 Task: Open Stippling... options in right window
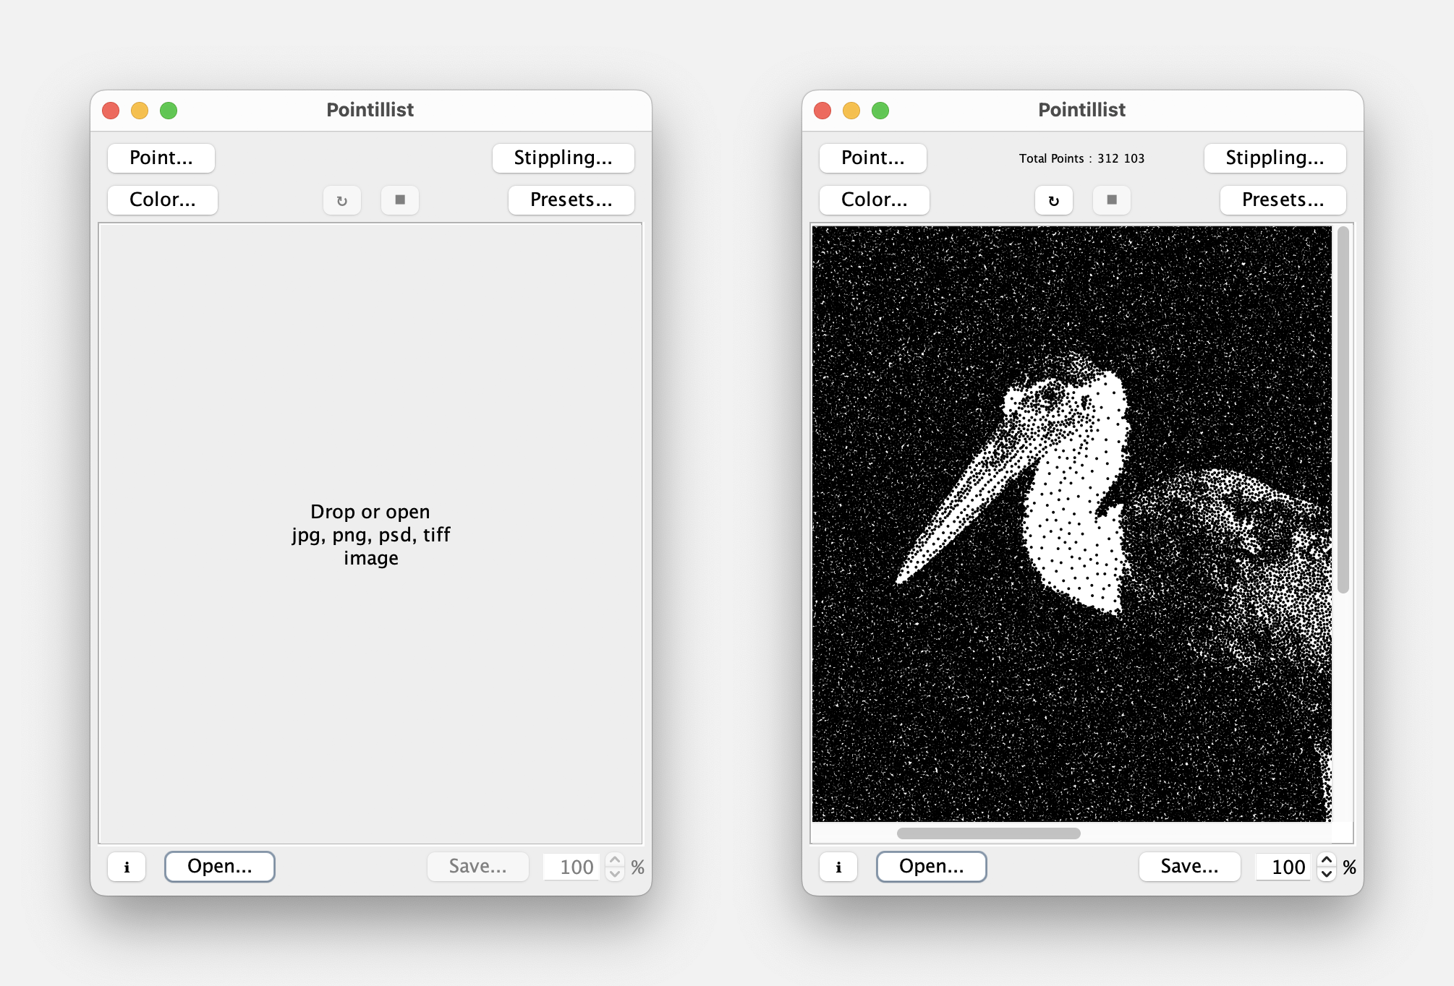tap(1275, 158)
